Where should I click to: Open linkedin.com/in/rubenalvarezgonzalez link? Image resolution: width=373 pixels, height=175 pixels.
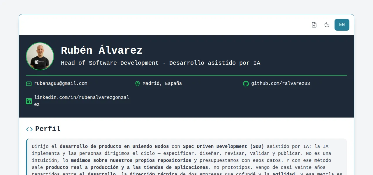[82, 101]
